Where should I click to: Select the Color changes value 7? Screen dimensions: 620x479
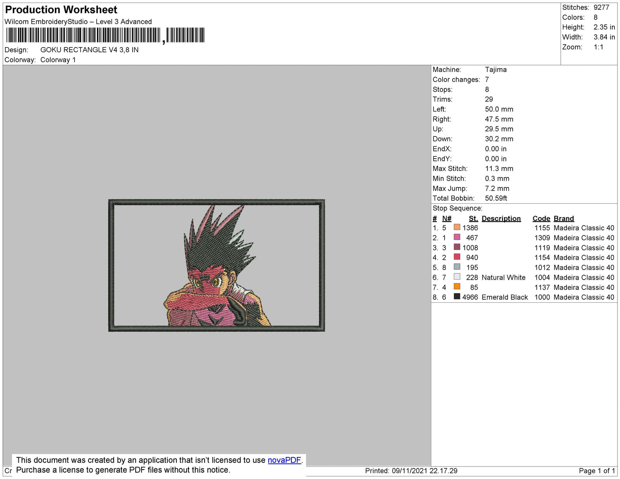487,79
